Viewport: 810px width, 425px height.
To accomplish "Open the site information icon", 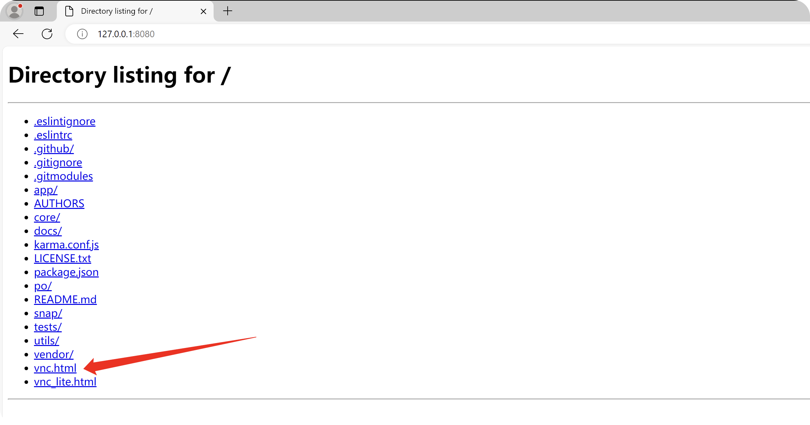I will point(82,34).
